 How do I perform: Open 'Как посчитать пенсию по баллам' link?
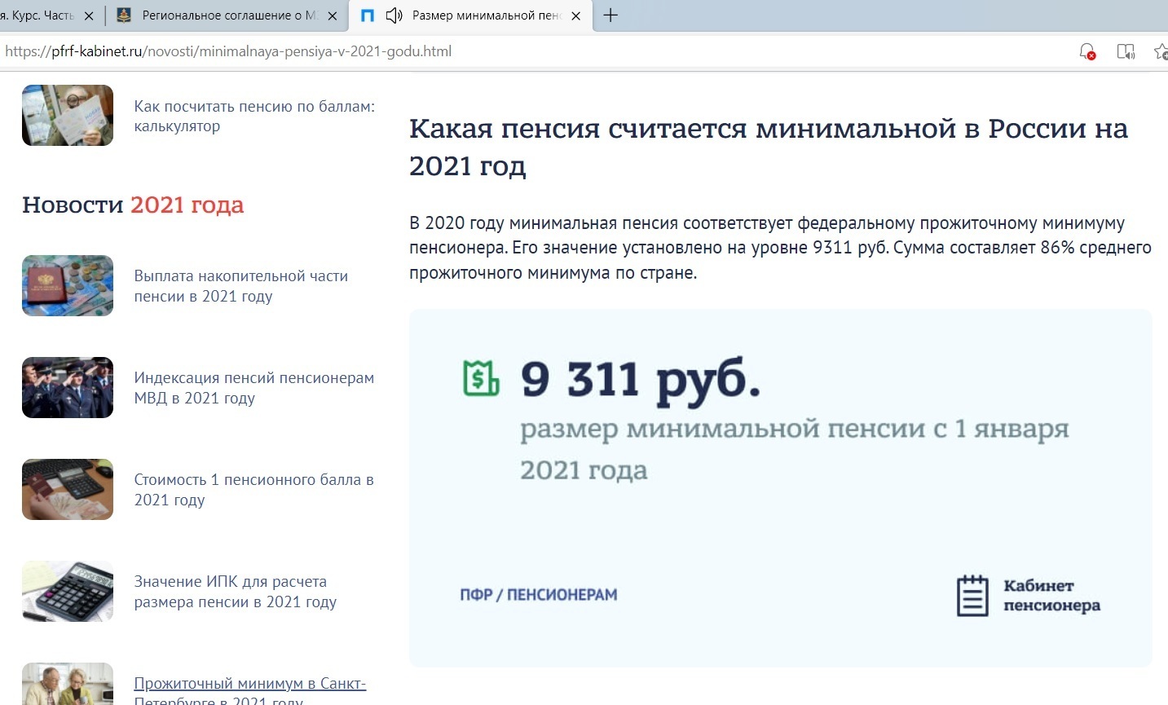[x=253, y=116]
